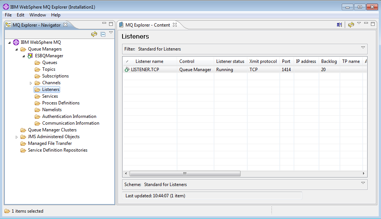Open the Filter dropdown for Listeners

click(363, 48)
